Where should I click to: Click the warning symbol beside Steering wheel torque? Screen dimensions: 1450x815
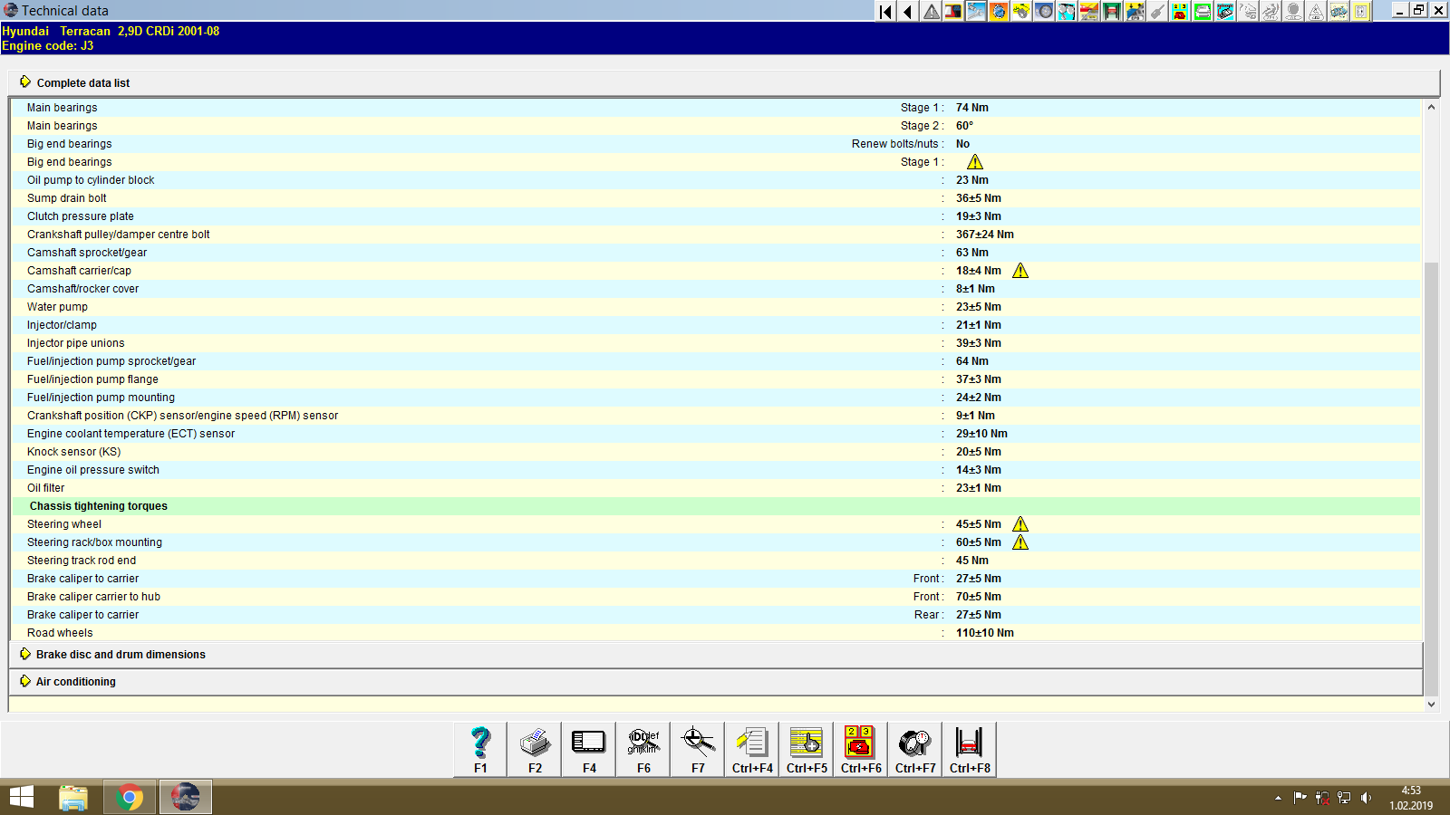1020,523
